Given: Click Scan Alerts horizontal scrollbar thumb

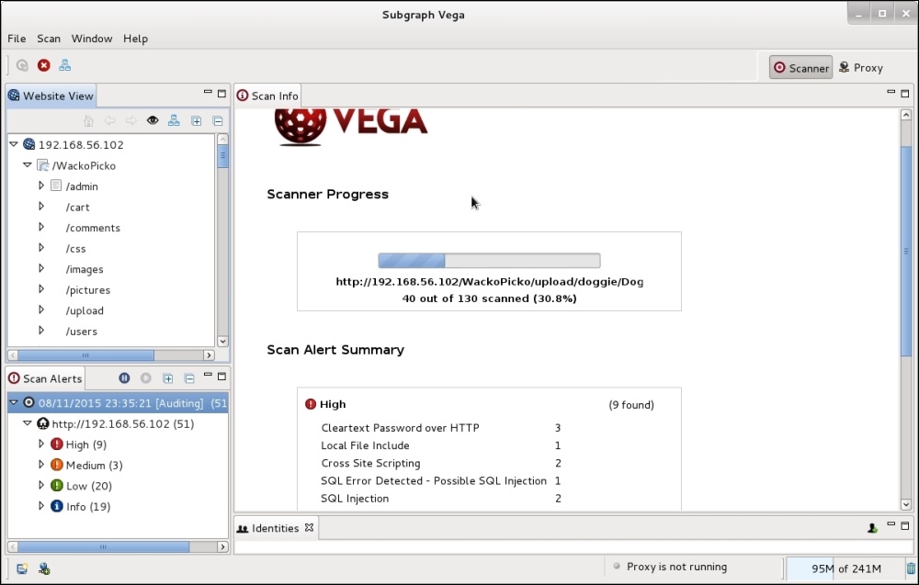Looking at the screenshot, I should (x=103, y=547).
